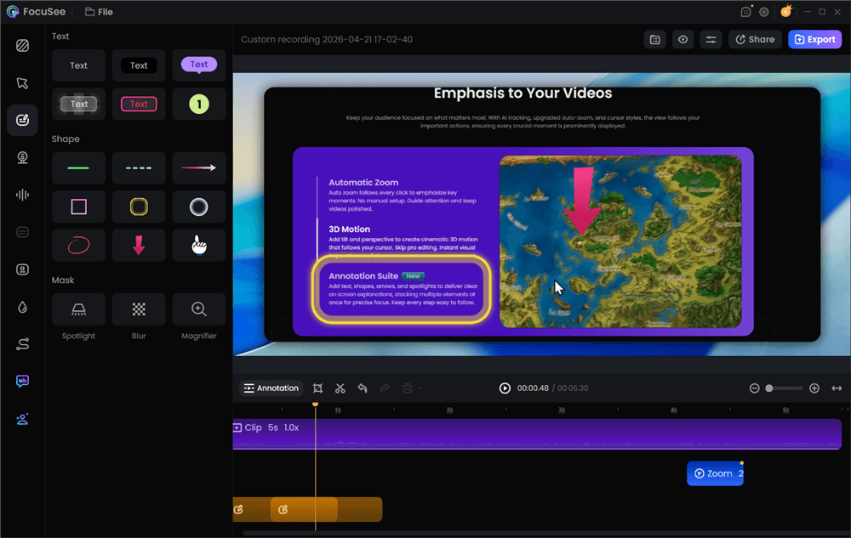Open the Captions panel in the sidebar
Screen dimensions: 851x538
(x=22, y=231)
